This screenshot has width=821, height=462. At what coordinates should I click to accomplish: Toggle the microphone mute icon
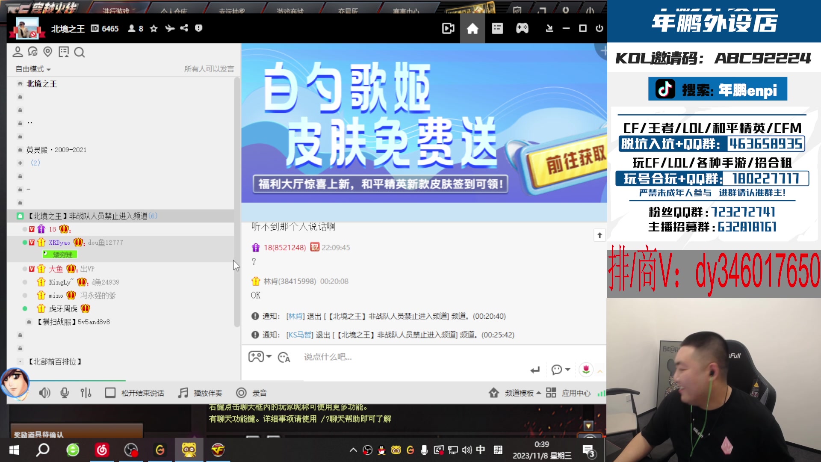pyautogui.click(x=65, y=393)
